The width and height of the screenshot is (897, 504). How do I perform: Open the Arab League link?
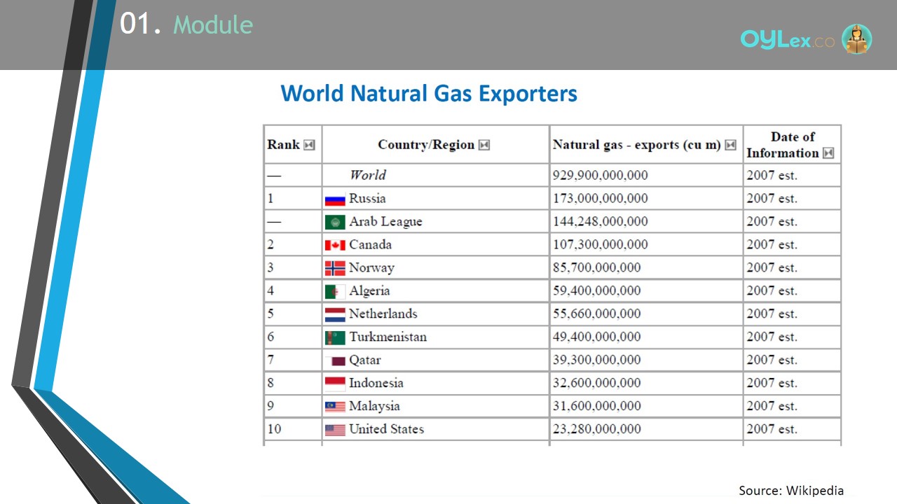coord(385,222)
